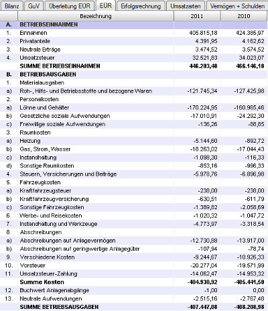Select the Werbe- und Reisekosten row

pos(133,216)
